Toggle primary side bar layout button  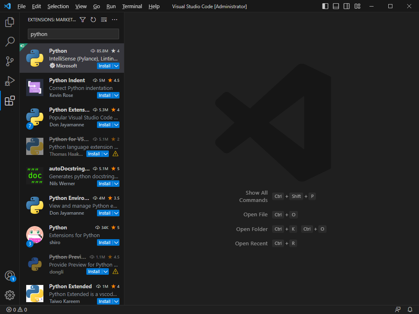coord(325,7)
